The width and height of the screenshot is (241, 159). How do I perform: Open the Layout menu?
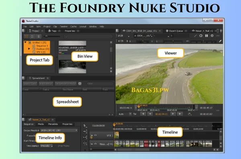point(83,26)
